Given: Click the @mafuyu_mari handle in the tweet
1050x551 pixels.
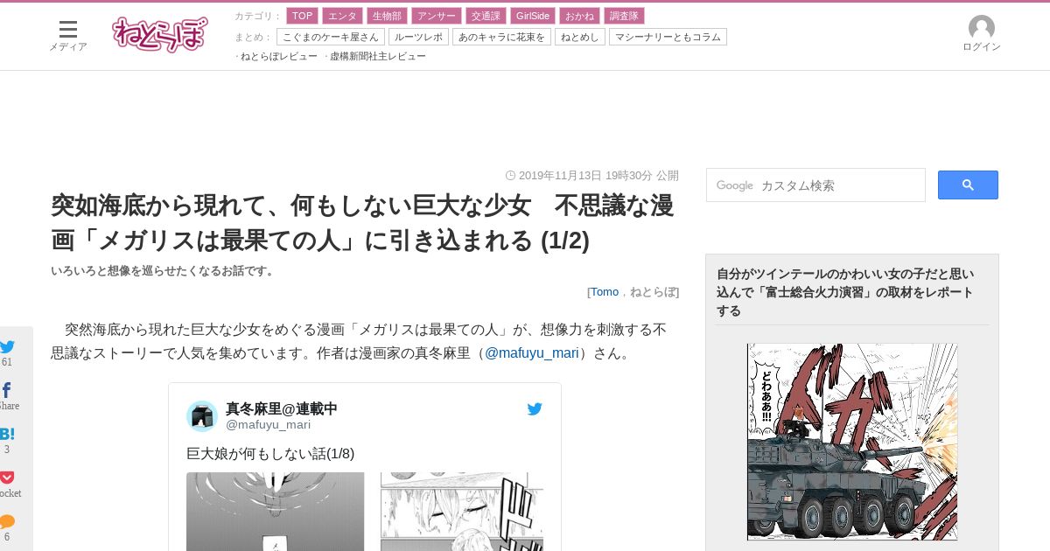Looking at the screenshot, I should click(268, 425).
